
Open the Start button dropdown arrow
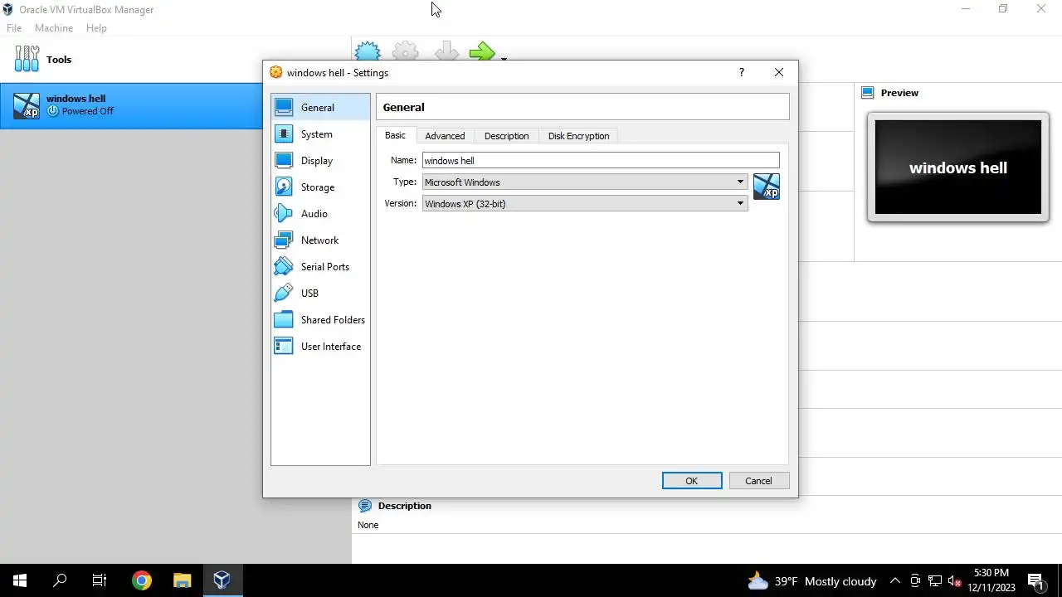point(504,57)
